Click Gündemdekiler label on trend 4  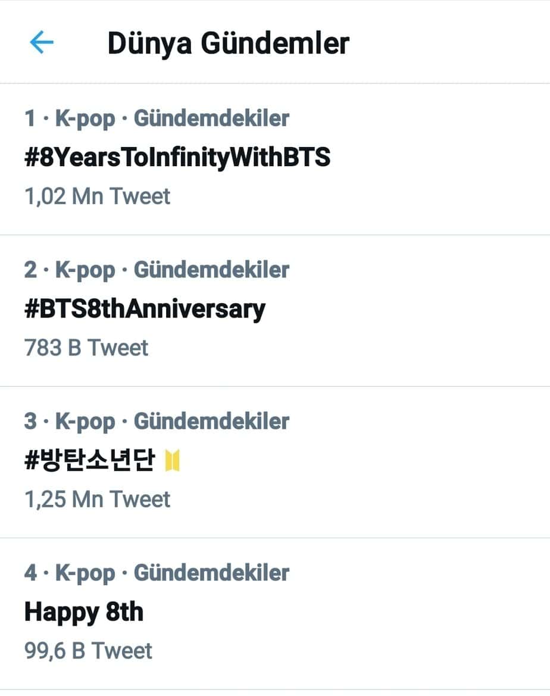point(211,573)
